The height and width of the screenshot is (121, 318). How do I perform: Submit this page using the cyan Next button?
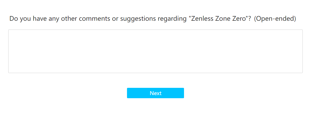[156, 93]
